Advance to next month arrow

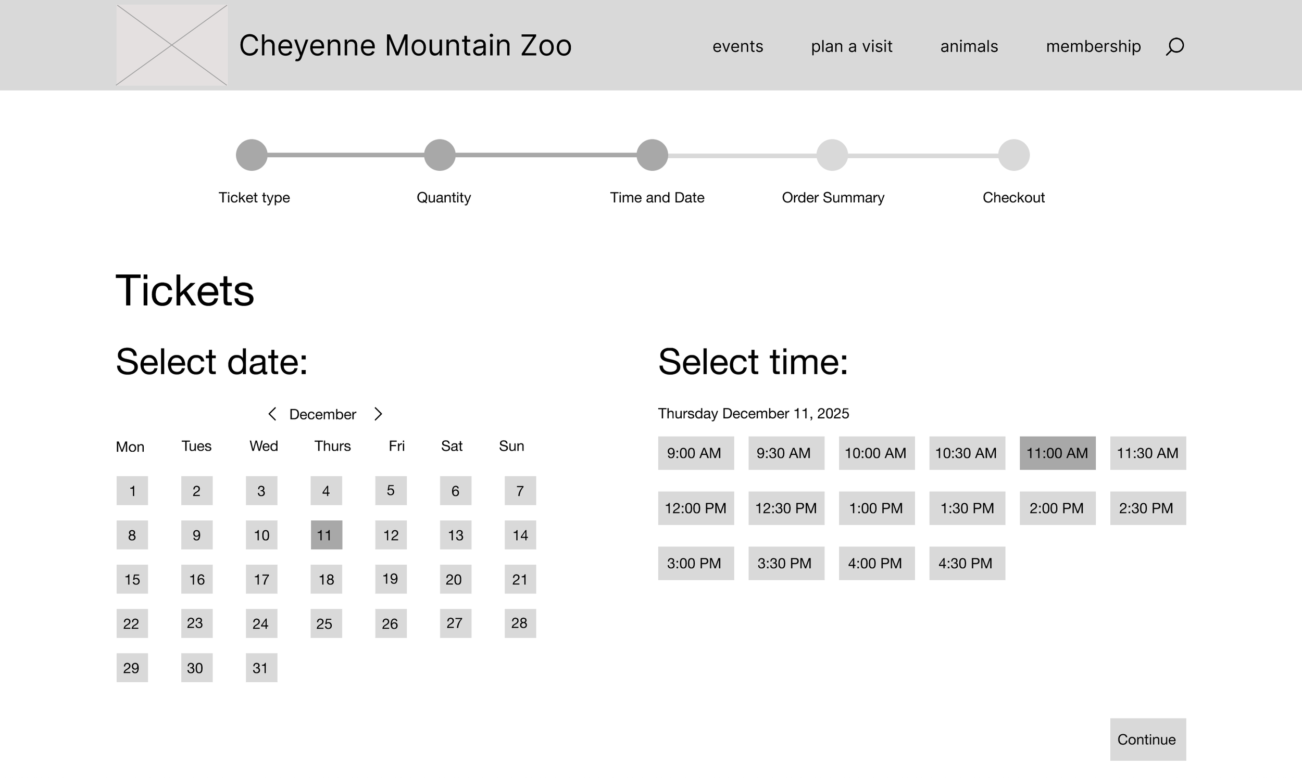pyautogui.click(x=378, y=414)
